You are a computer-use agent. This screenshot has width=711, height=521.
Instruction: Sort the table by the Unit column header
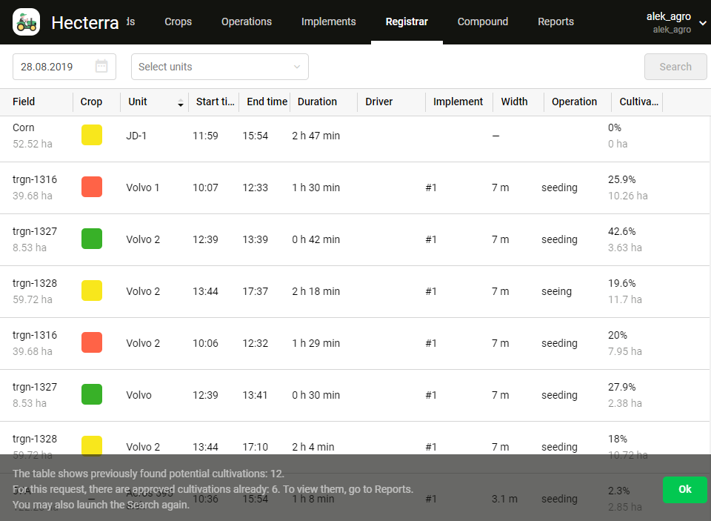(x=138, y=102)
